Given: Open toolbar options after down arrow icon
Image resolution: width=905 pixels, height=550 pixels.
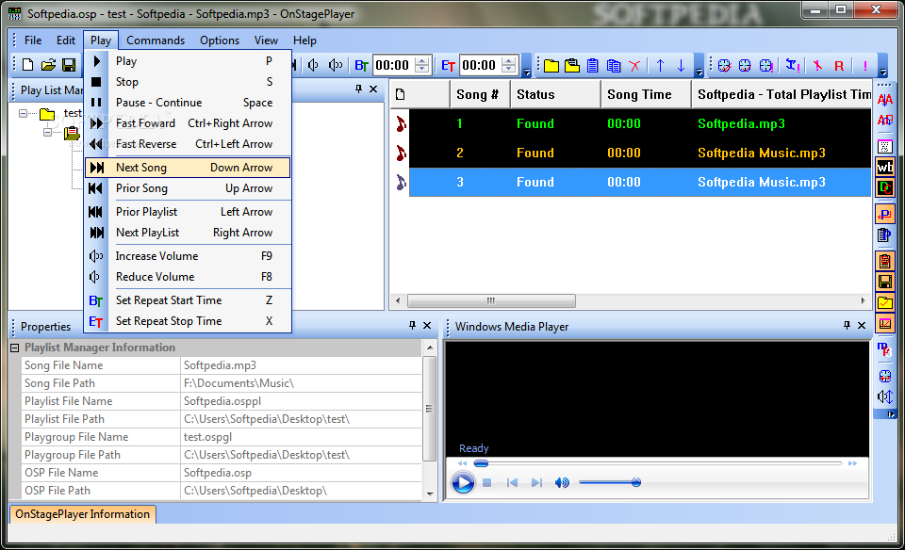Looking at the screenshot, I should (699, 73).
